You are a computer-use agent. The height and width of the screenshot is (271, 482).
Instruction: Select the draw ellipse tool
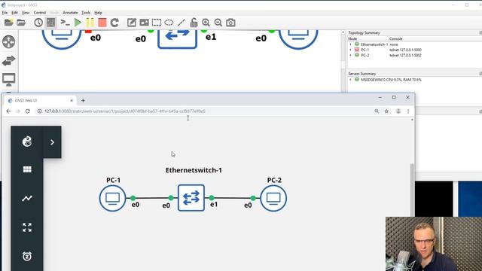[x=169, y=23]
